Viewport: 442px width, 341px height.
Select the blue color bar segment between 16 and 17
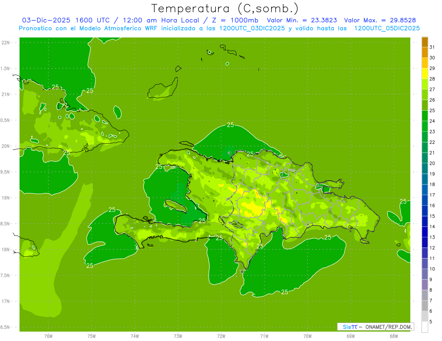click(425, 200)
